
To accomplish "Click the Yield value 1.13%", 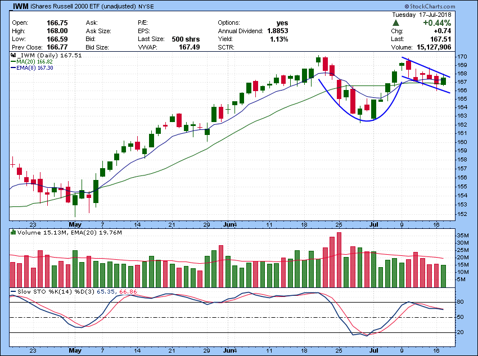I will pos(279,39).
